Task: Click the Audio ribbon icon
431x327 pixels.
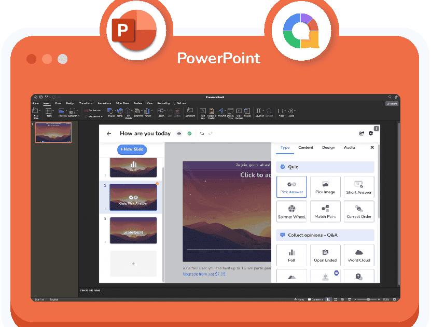Action: [x=290, y=111]
